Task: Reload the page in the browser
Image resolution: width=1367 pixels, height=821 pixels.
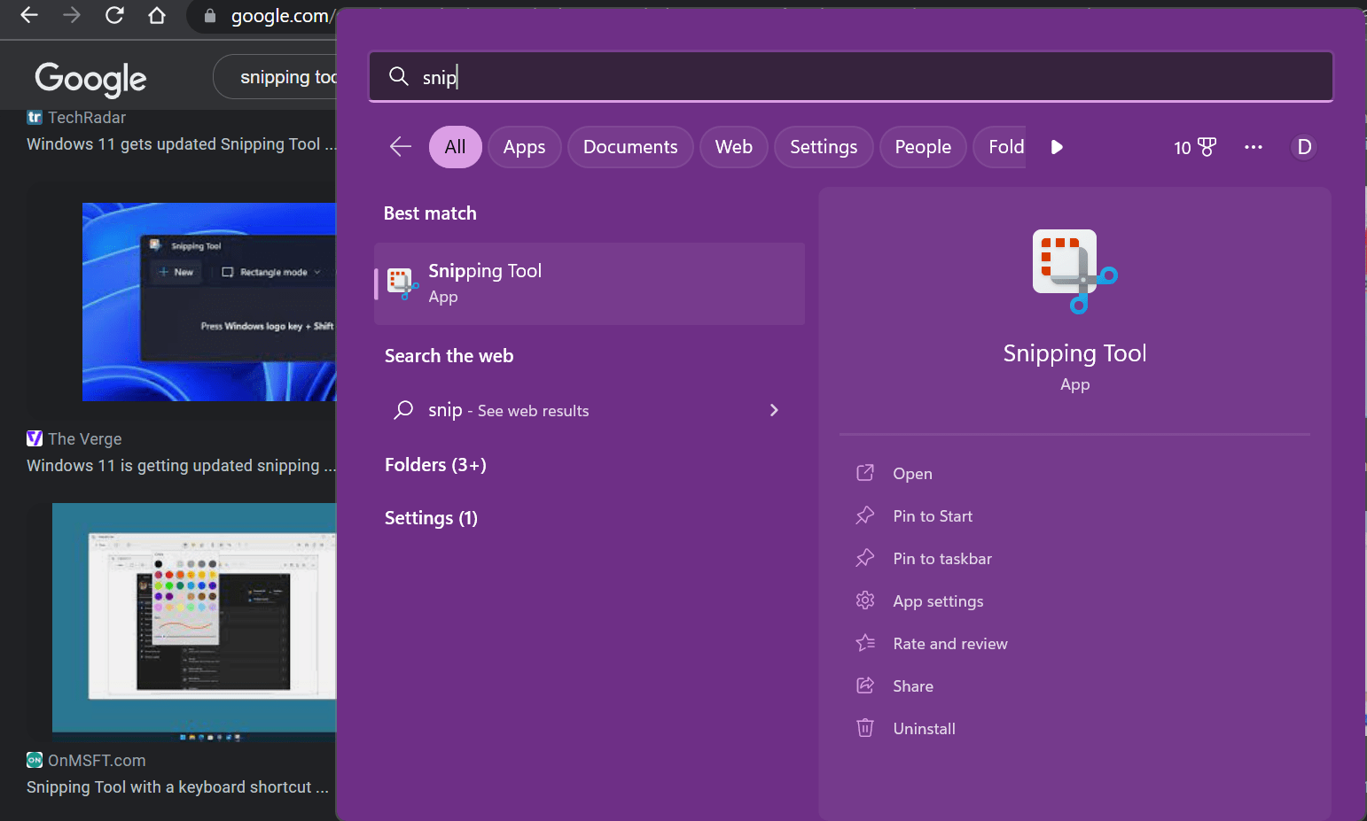Action: (114, 15)
